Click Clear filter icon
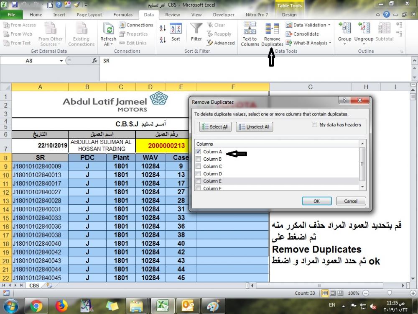This screenshot has height=314, width=418. 216,25
